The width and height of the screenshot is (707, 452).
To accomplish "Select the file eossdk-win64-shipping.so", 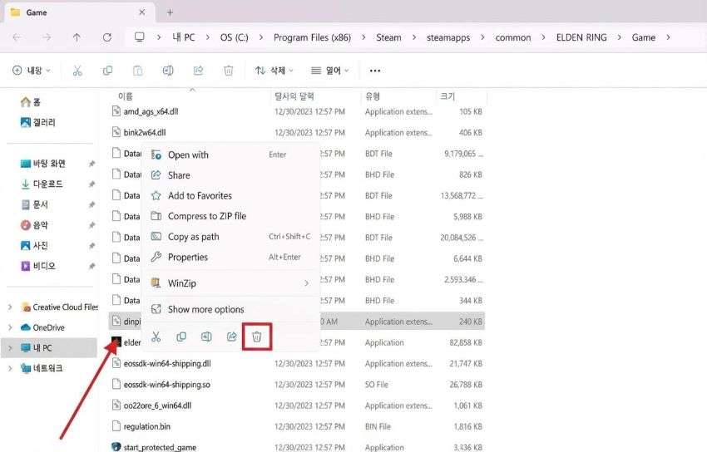I will point(167,385).
